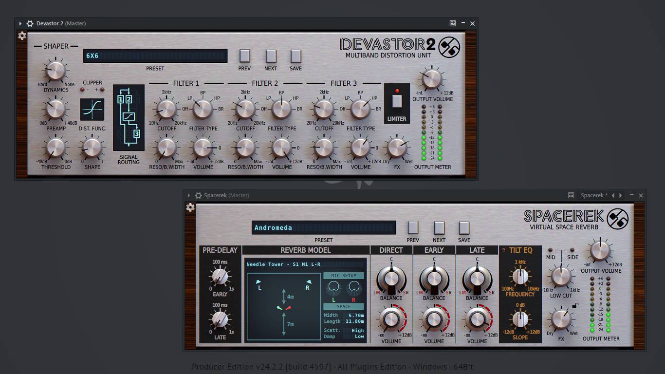Click the Andromeda preset display
This screenshot has height=374, width=665.
click(324, 227)
